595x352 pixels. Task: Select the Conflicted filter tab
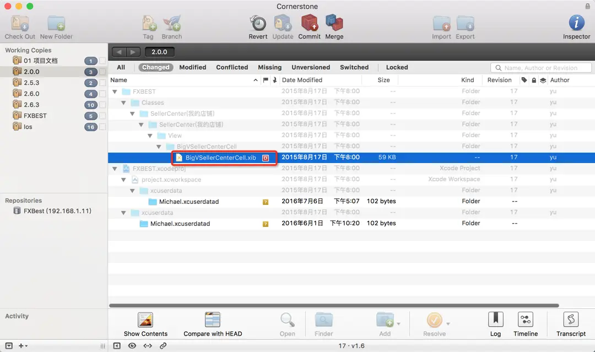click(x=232, y=67)
